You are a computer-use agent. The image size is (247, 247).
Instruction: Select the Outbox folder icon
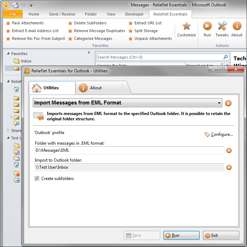pyautogui.click(x=16, y=180)
